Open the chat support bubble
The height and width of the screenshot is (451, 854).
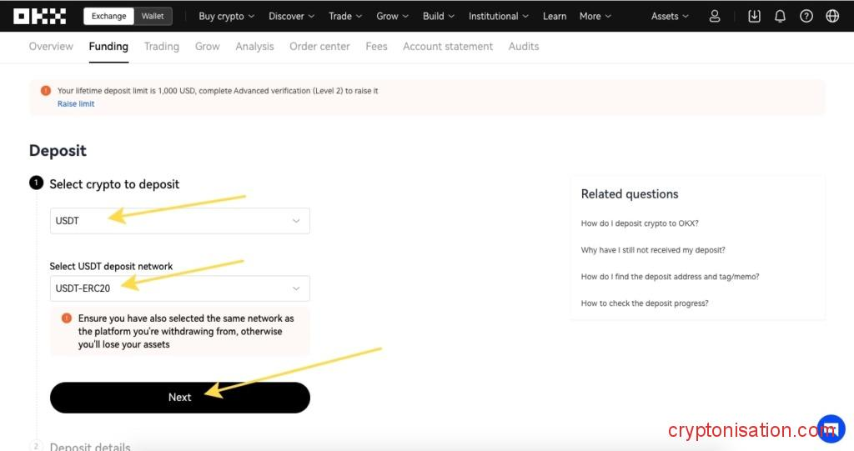coord(831,428)
